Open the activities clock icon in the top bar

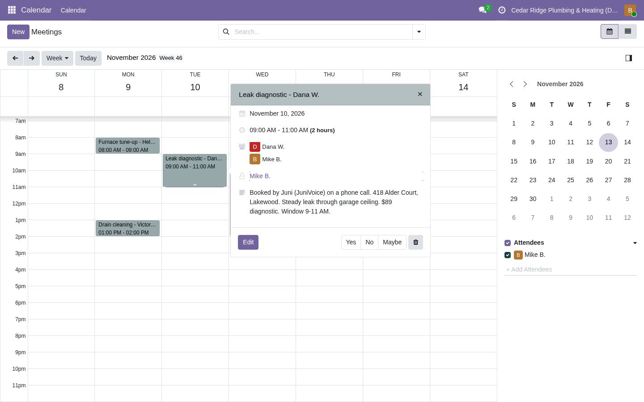tap(502, 10)
